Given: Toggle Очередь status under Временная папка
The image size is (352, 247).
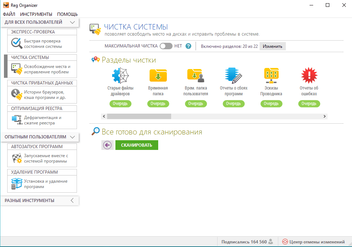Looking at the screenshot, I should click(x=158, y=104).
